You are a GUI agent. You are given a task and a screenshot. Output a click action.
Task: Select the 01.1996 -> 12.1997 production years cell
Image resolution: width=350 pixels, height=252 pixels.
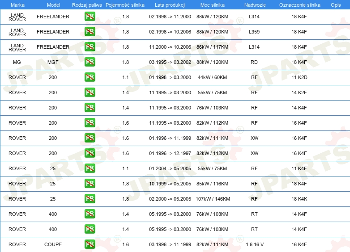[170, 153]
